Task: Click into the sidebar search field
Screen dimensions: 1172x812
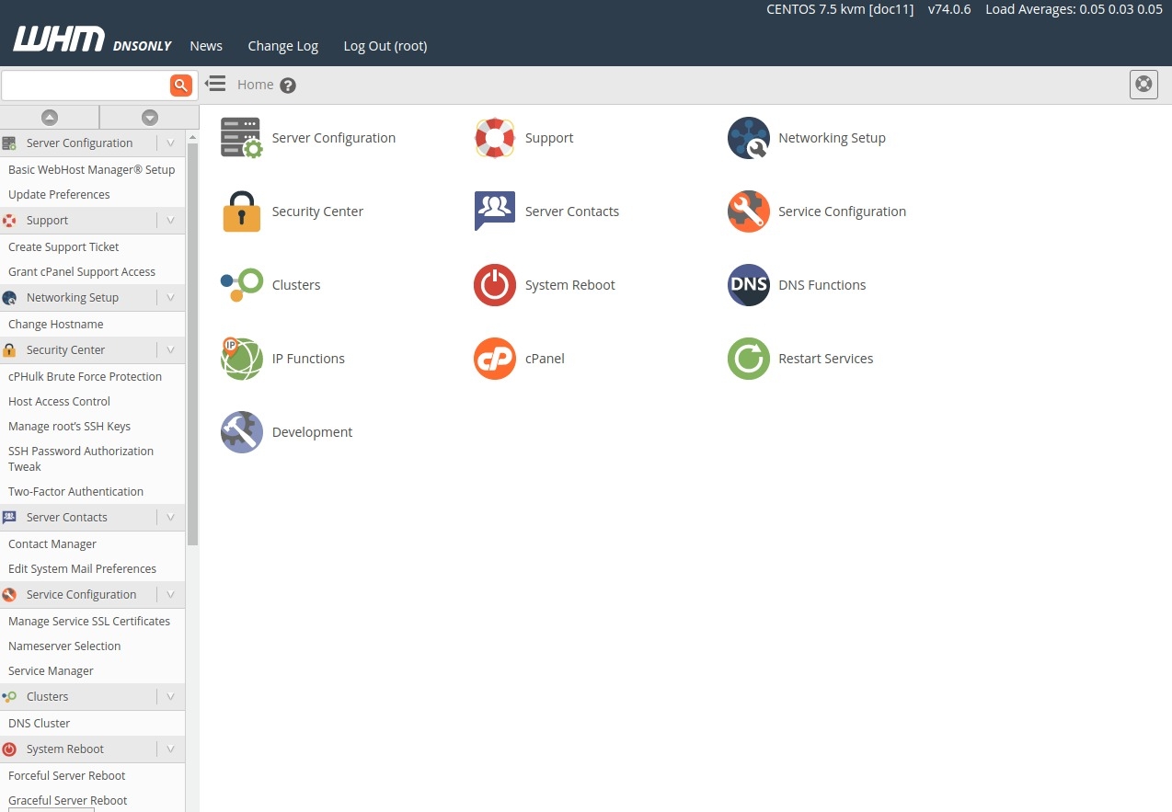Action: click(x=85, y=86)
